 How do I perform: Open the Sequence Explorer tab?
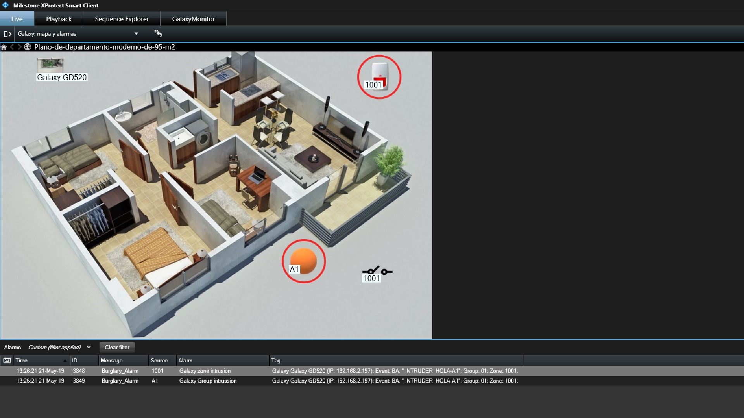122,19
